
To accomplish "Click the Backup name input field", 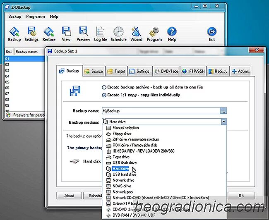I will point(161,111).
